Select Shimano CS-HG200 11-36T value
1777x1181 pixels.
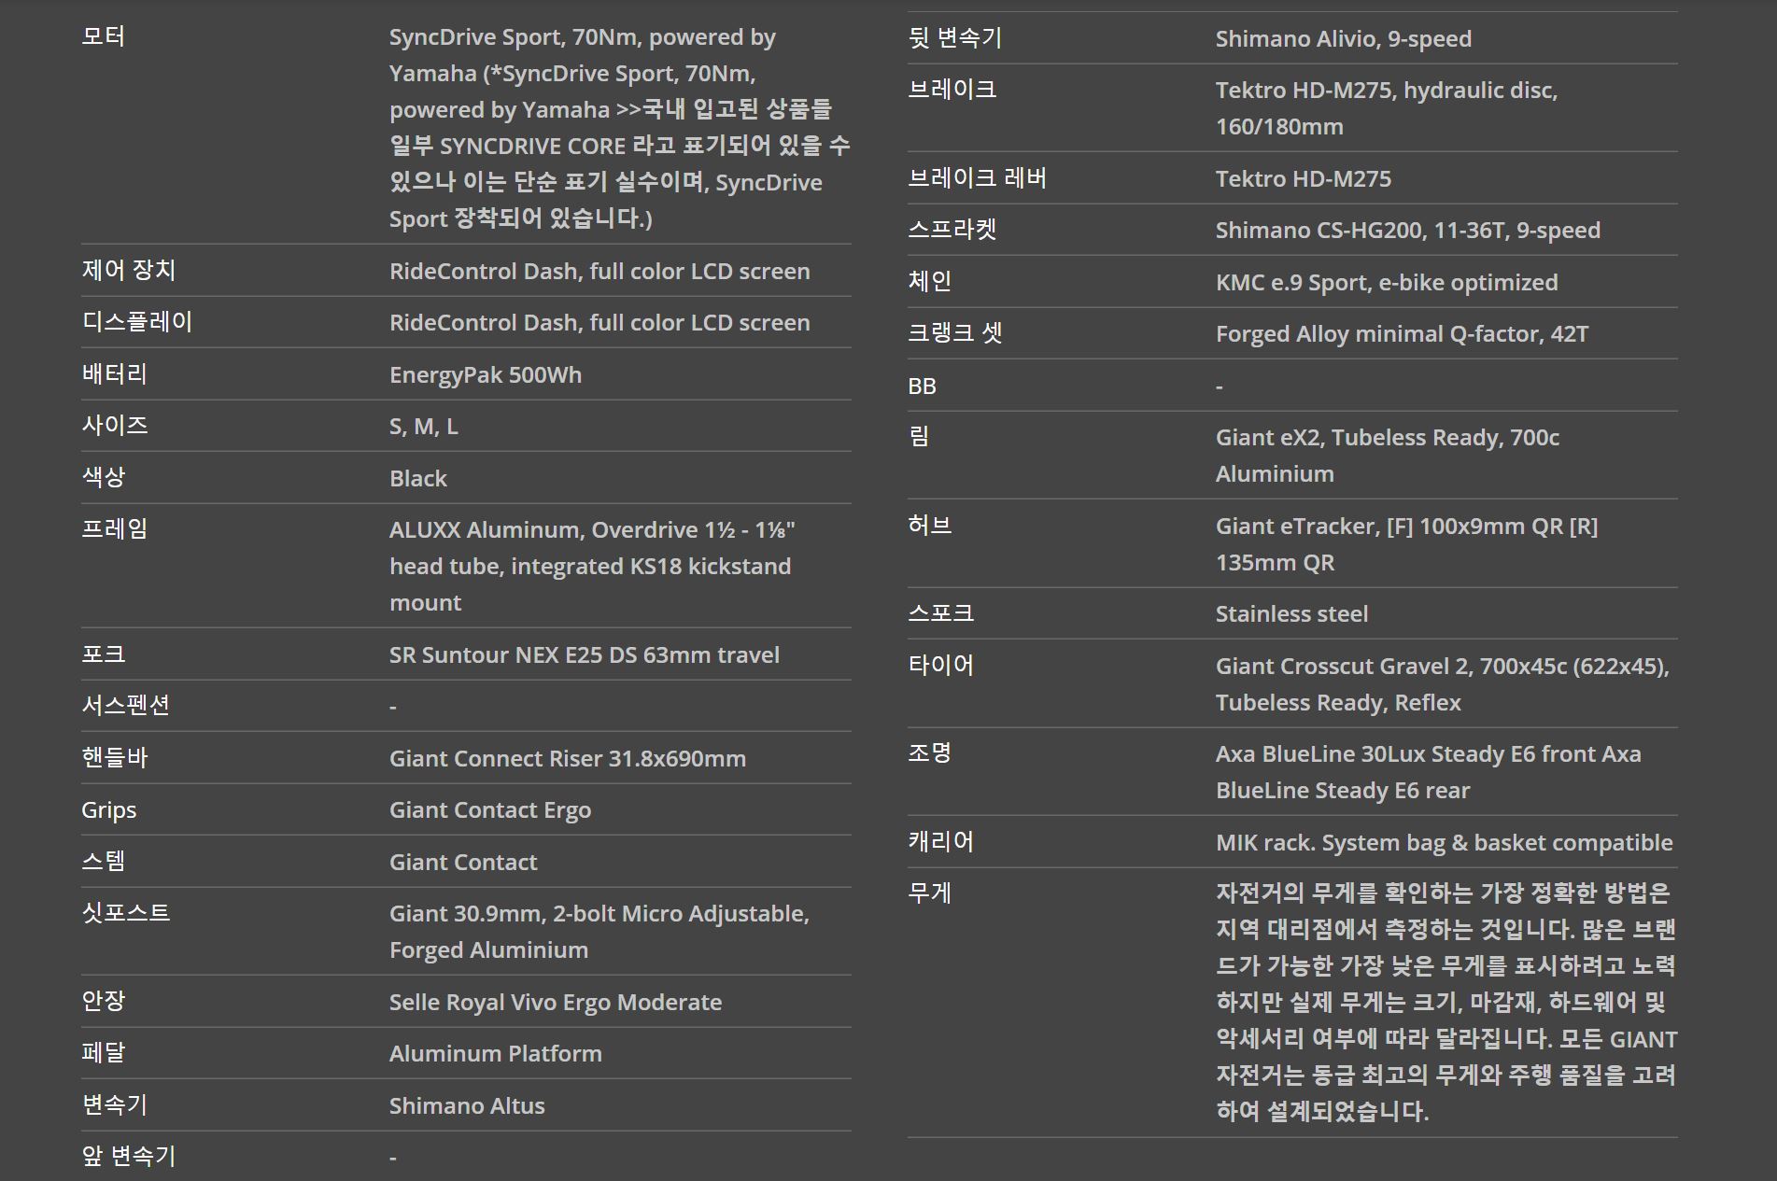point(1408,230)
